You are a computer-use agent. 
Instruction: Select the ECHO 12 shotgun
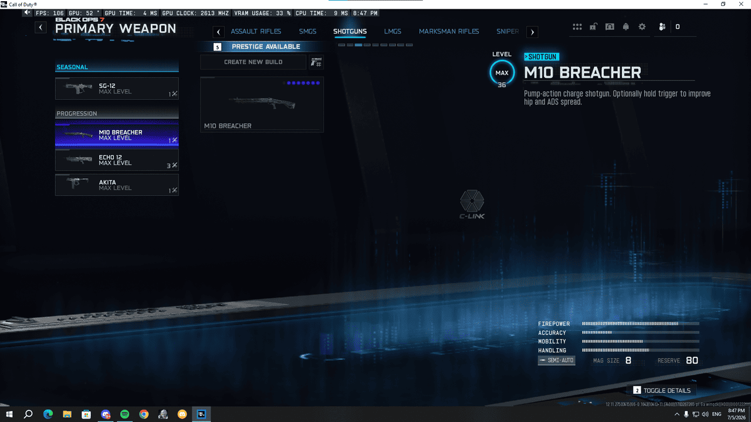tap(117, 159)
